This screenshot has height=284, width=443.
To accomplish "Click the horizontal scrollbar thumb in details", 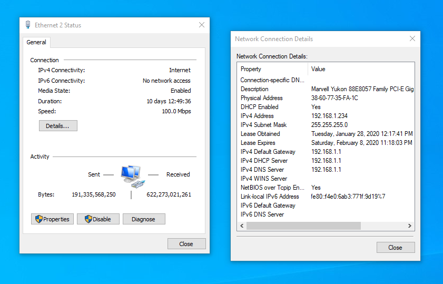I will (303, 226).
